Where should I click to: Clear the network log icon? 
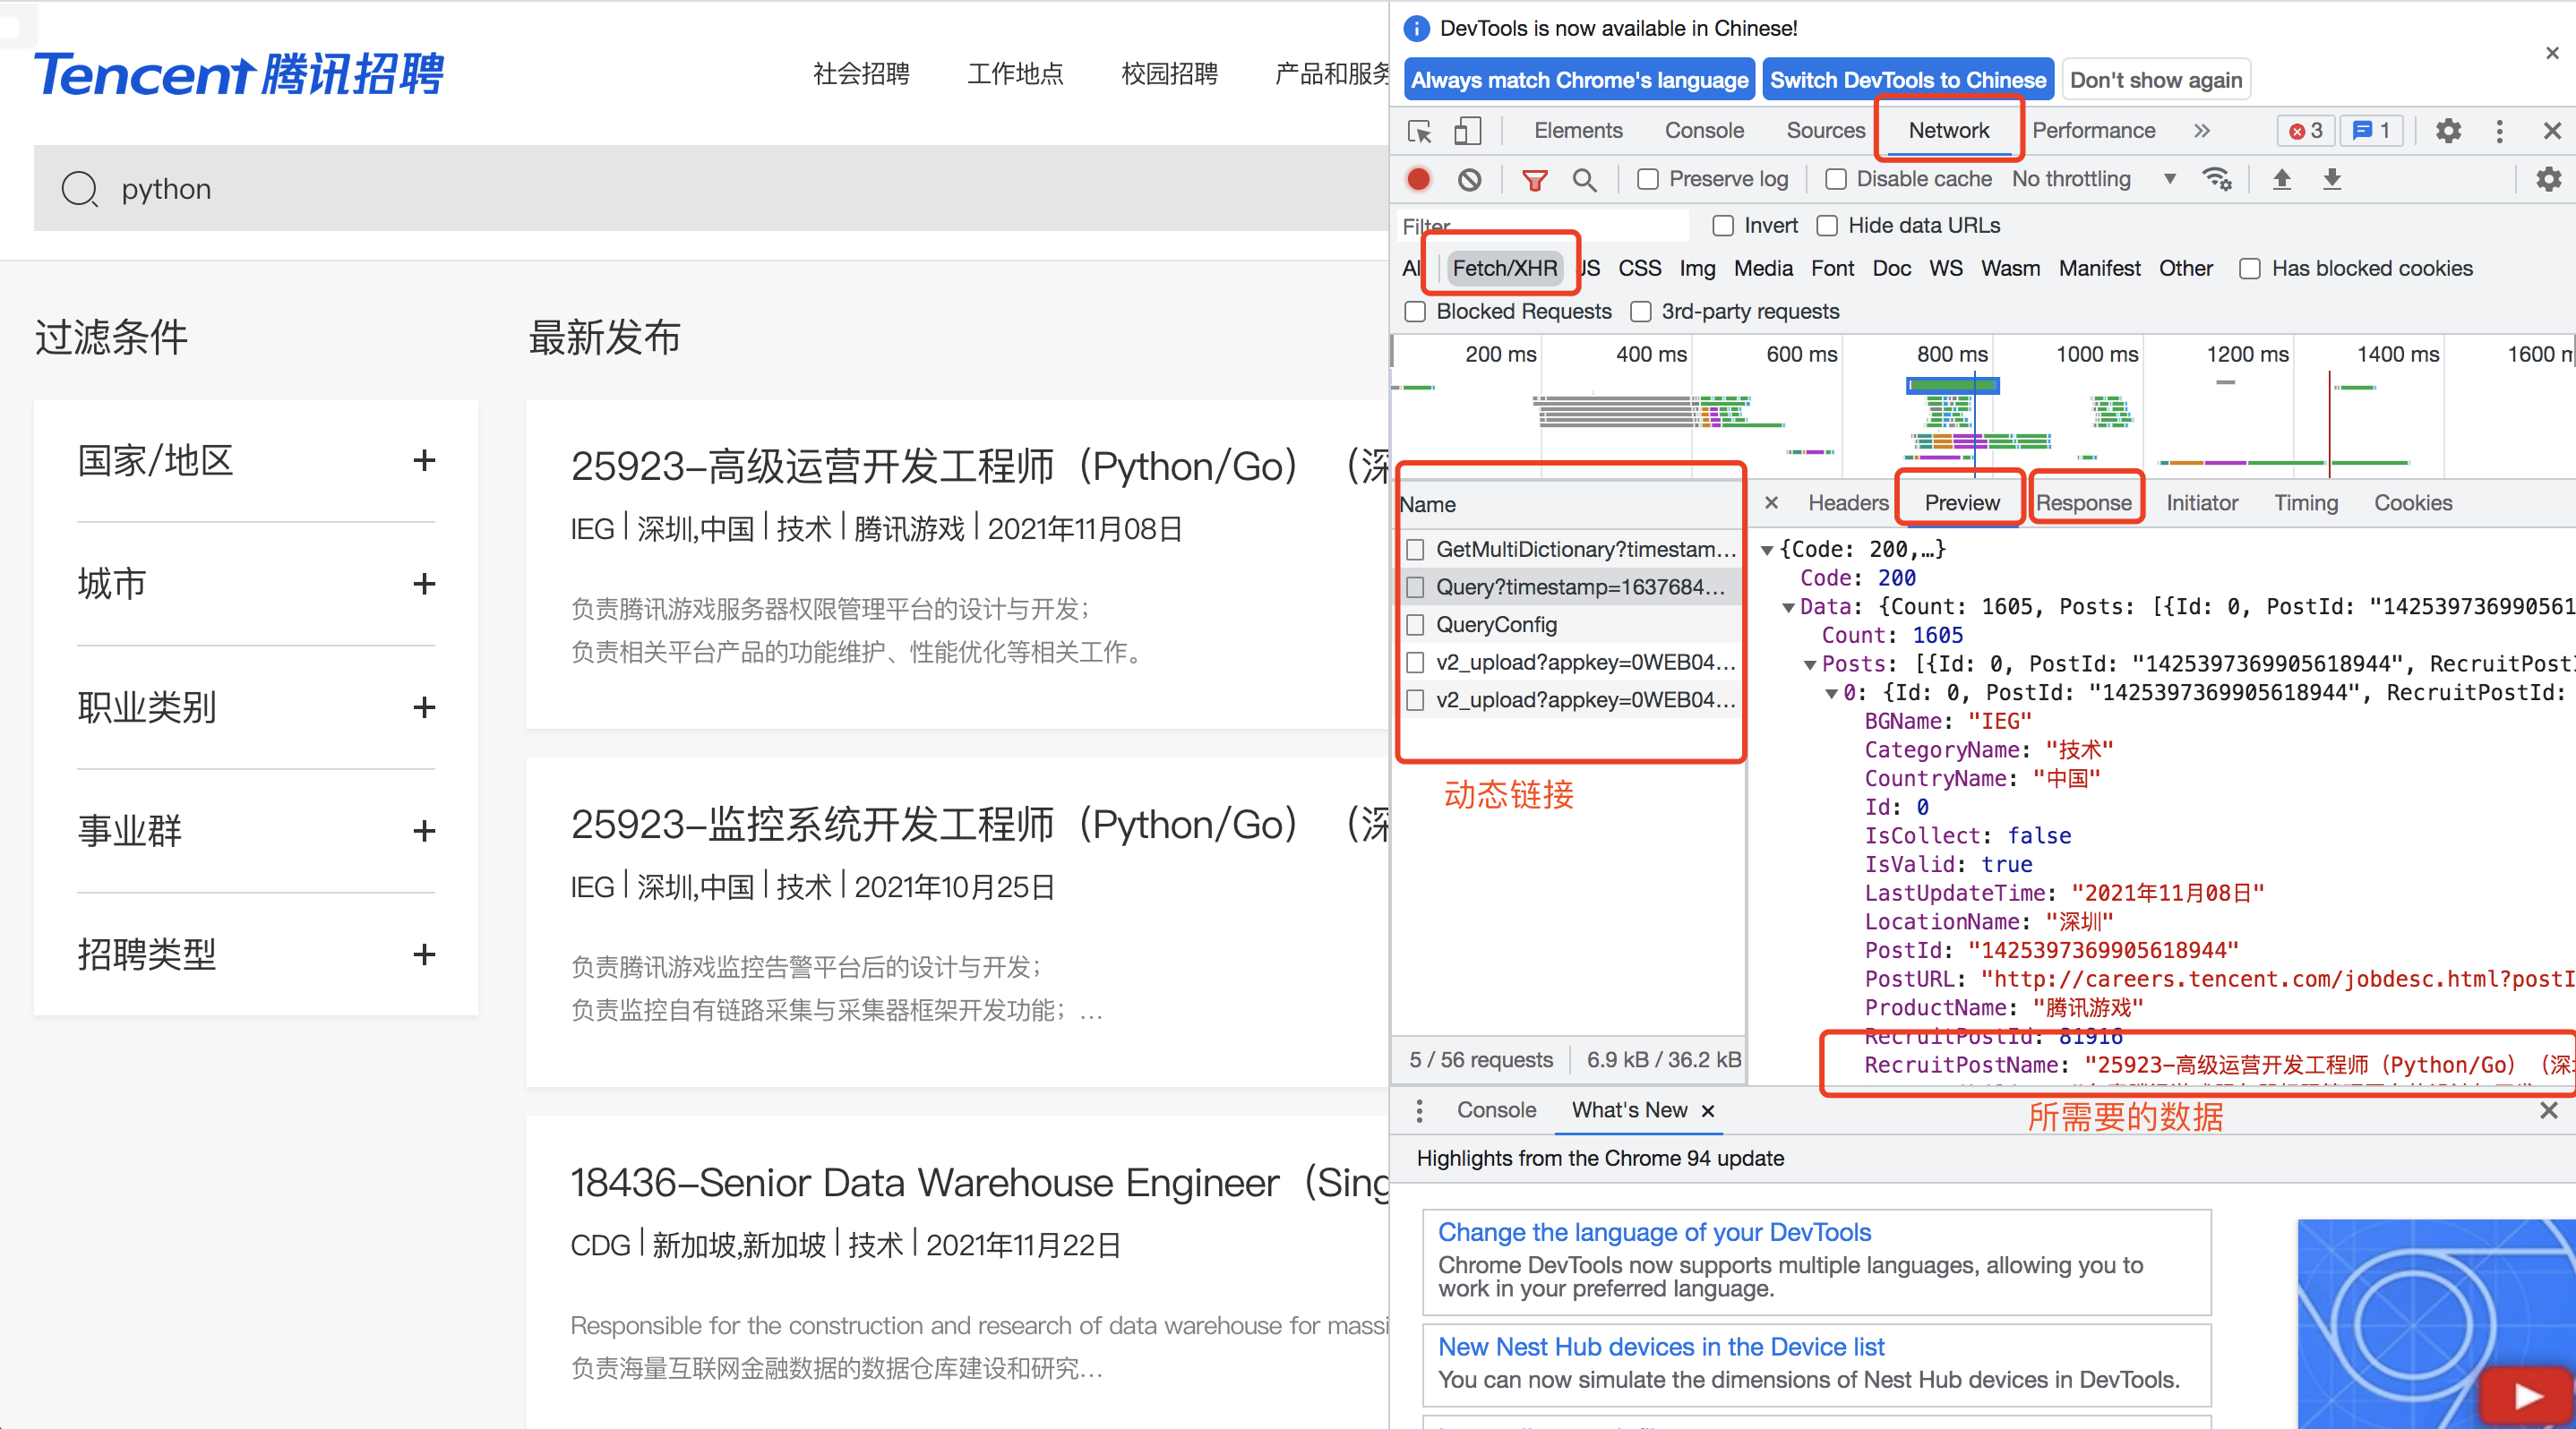(1469, 179)
